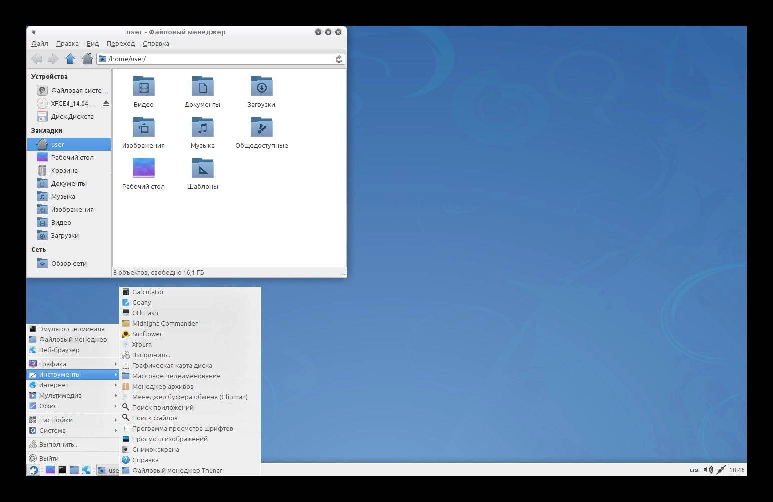Screen dimensions: 773x502
Task: Expand the Инструменты submenu
Action: (73, 374)
